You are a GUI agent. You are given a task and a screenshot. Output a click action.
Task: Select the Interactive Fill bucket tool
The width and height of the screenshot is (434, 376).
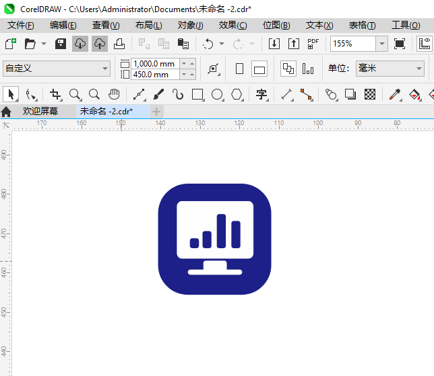point(415,94)
